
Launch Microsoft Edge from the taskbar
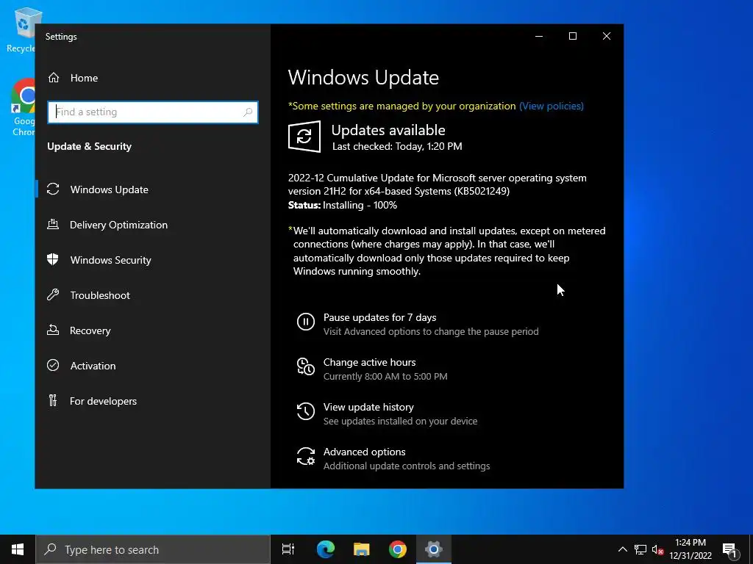click(x=326, y=549)
